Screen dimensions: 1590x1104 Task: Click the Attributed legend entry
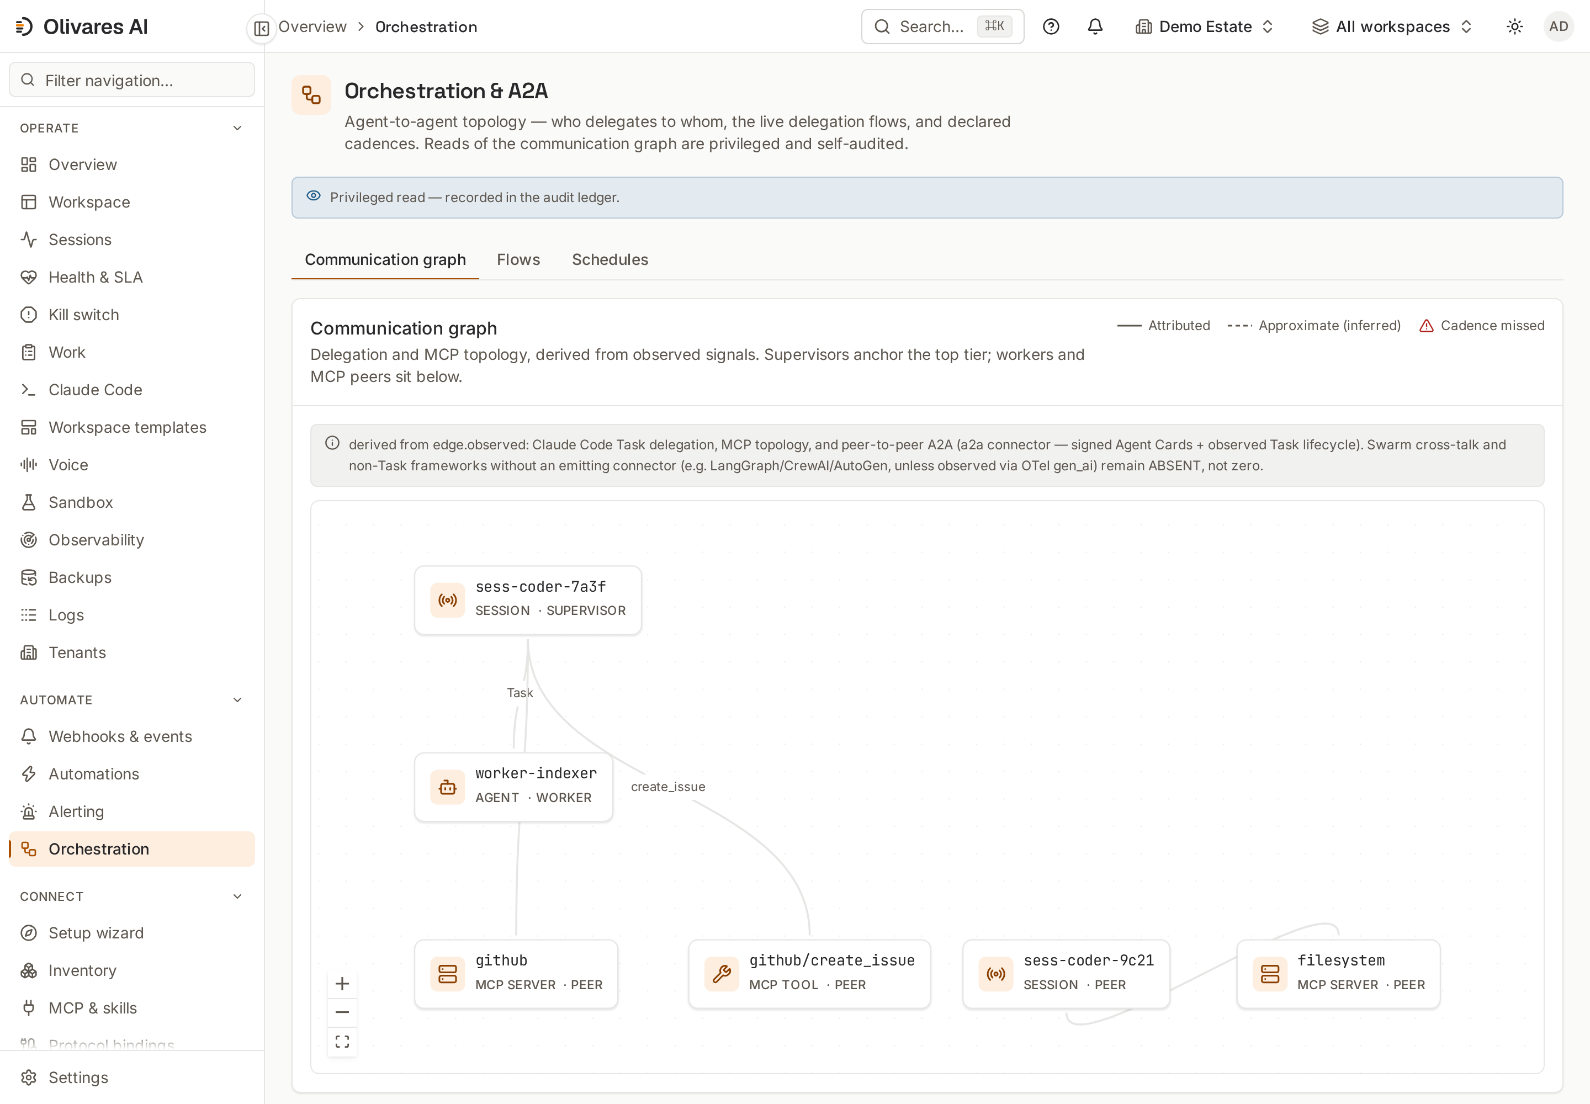(1163, 325)
